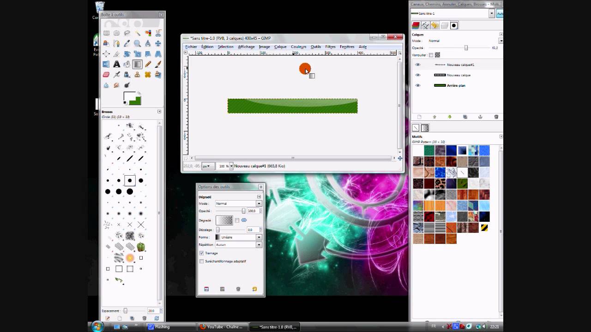Click the Dégradé gradient preview box

tap(224, 220)
